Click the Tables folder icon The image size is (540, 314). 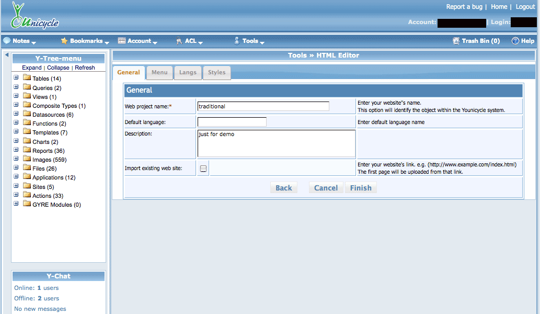pyautogui.click(x=27, y=78)
